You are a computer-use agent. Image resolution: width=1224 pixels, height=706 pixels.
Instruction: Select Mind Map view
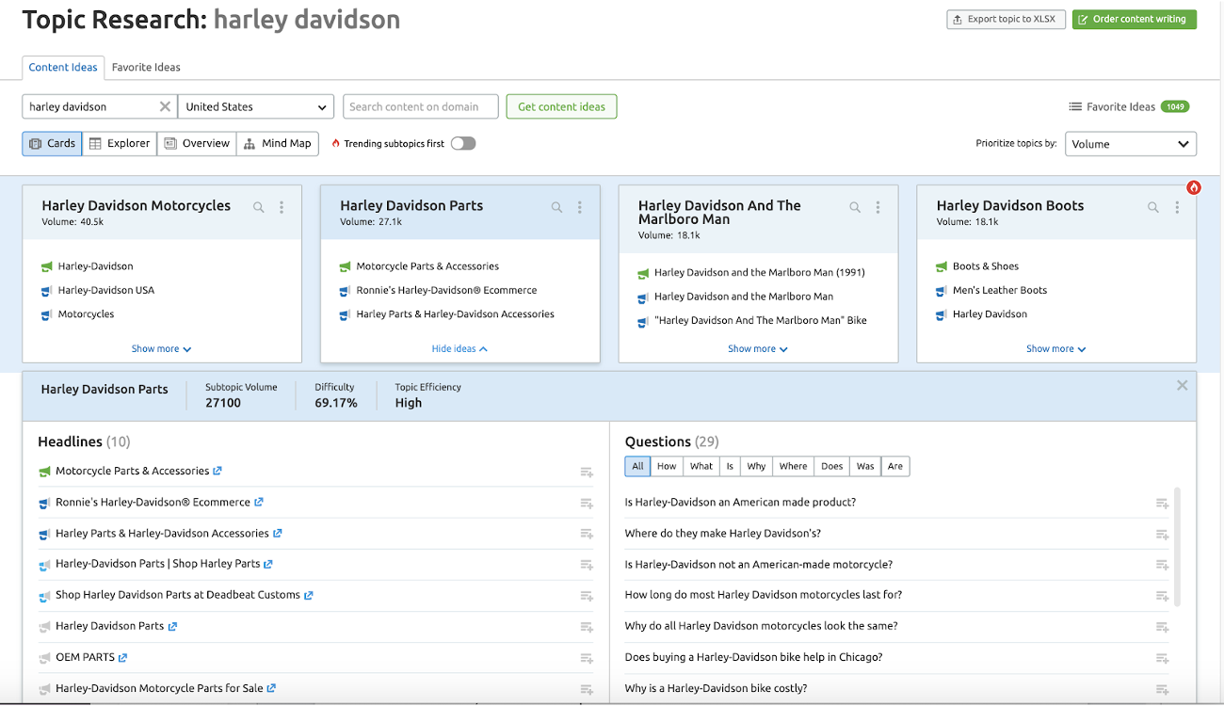[278, 143]
